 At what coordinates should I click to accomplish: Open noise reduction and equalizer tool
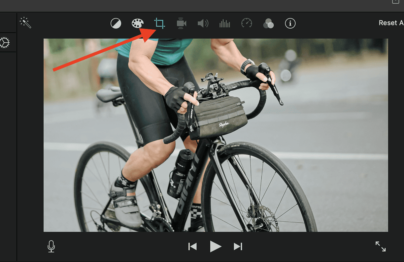[225, 23]
